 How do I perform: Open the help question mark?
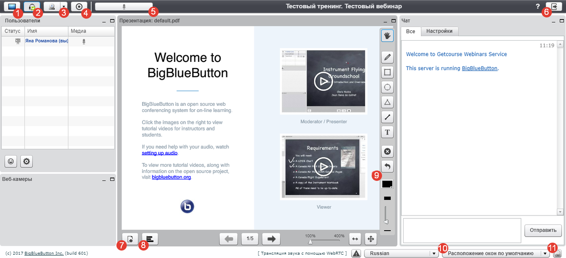click(538, 6)
